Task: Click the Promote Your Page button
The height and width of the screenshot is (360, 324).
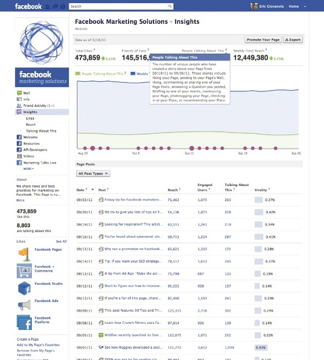Action: [x=263, y=39]
